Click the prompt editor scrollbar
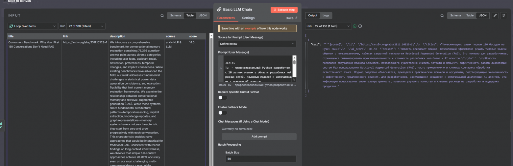 coord(294,62)
